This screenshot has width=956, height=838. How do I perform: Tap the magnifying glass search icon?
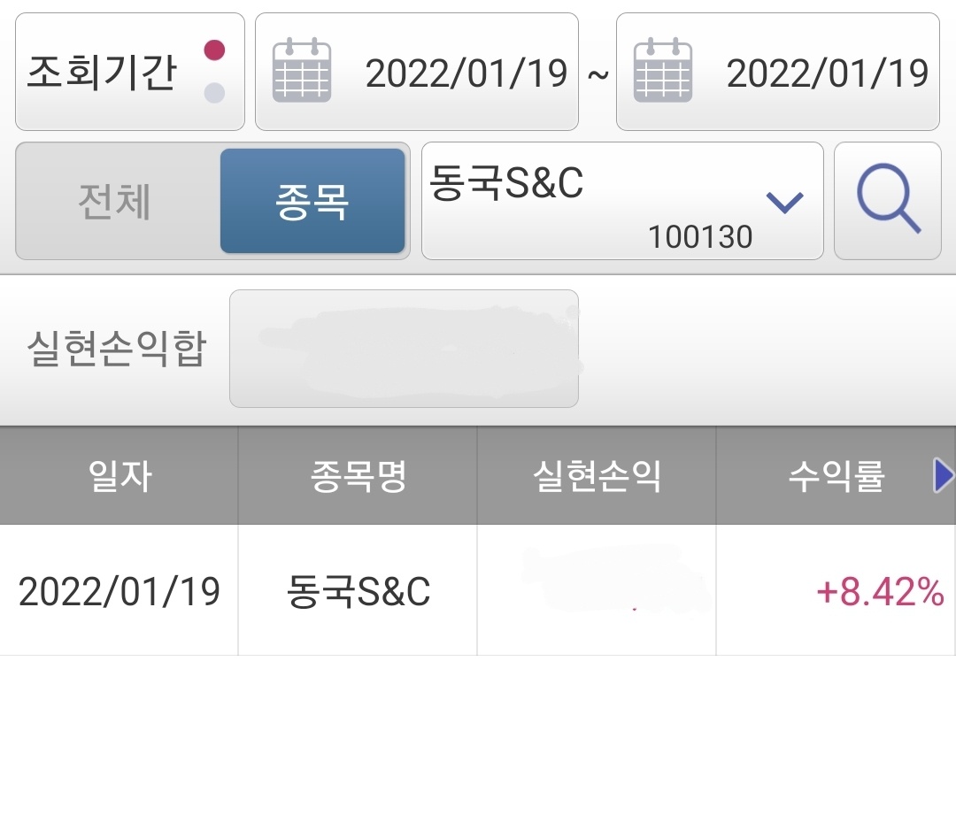888,201
